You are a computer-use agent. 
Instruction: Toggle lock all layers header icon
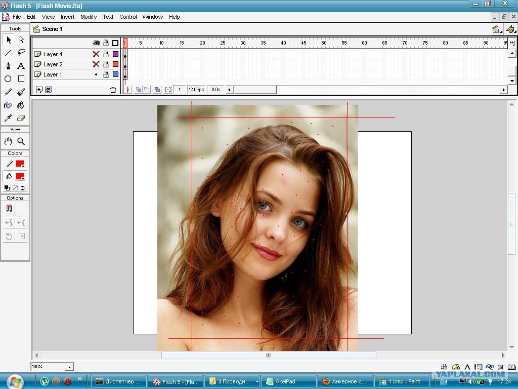click(x=106, y=43)
